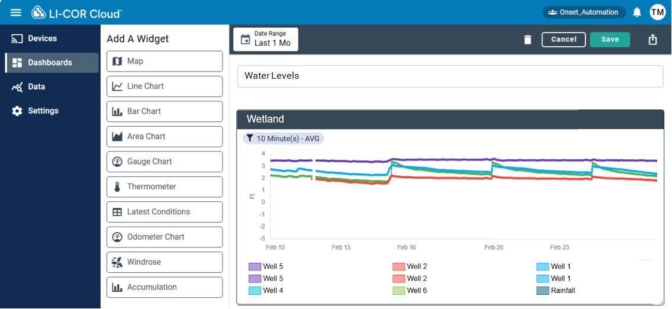Add a Thermometer widget
The width and height of the screenshot is (672, 309).
(x=165, y=186)
